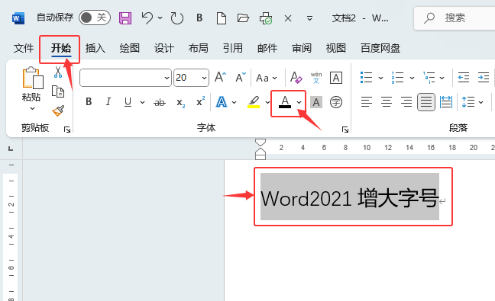
Task: Open the Change Case Aa dropdown
Action: [x=267, y=78]
